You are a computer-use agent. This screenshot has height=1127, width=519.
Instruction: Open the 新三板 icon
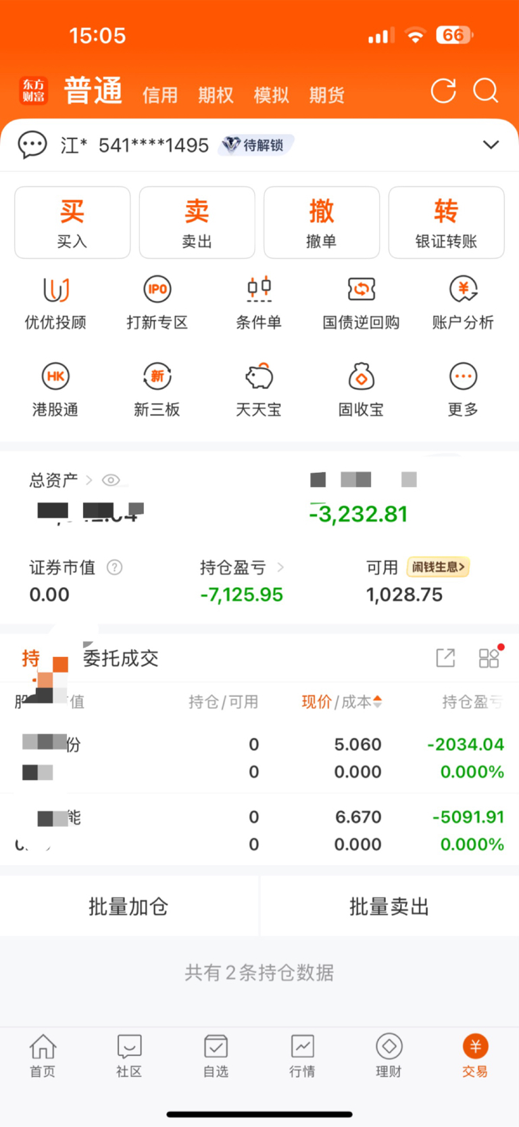[x=157, y=377]
